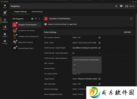Open the feedback notification icon
Screen dimensions: 137x99
(121, 6)
